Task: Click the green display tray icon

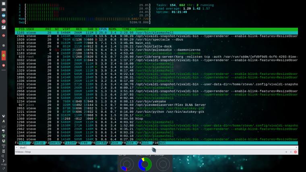Action: (4, 141)
